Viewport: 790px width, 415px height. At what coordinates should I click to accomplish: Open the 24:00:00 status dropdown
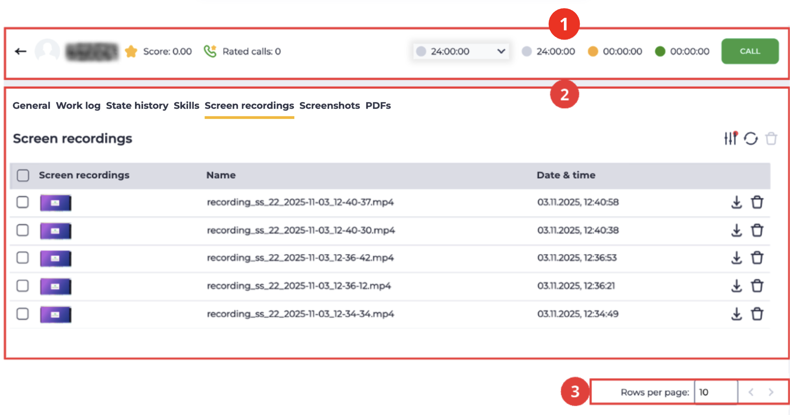tap(461, 52)
